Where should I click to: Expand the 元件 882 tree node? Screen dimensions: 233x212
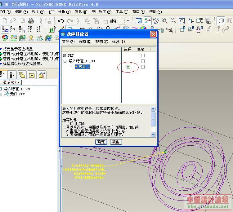tap(1, 94)
